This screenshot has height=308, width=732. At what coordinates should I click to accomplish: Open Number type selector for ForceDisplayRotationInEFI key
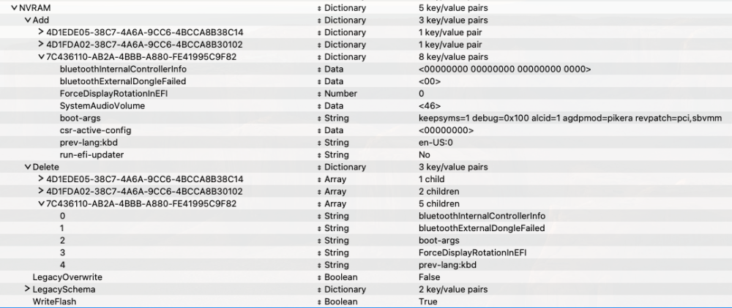[x=319, y=94]
